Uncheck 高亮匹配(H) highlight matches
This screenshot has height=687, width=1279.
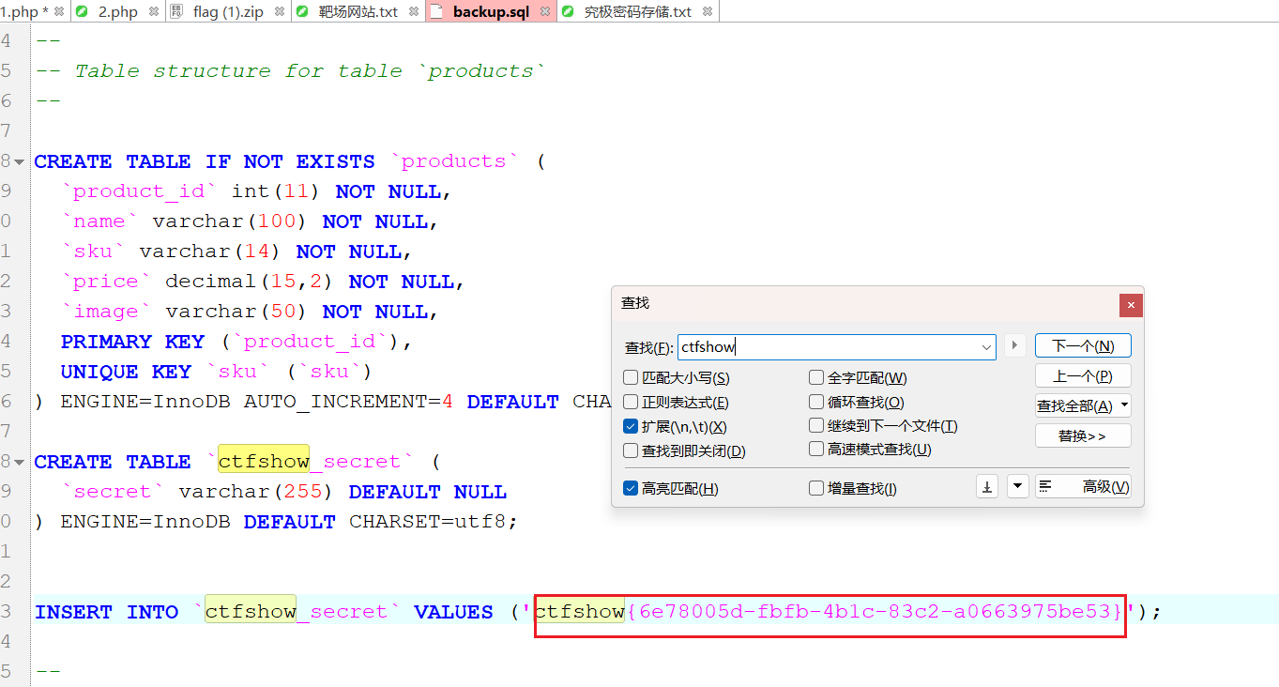tap(671, 489)
